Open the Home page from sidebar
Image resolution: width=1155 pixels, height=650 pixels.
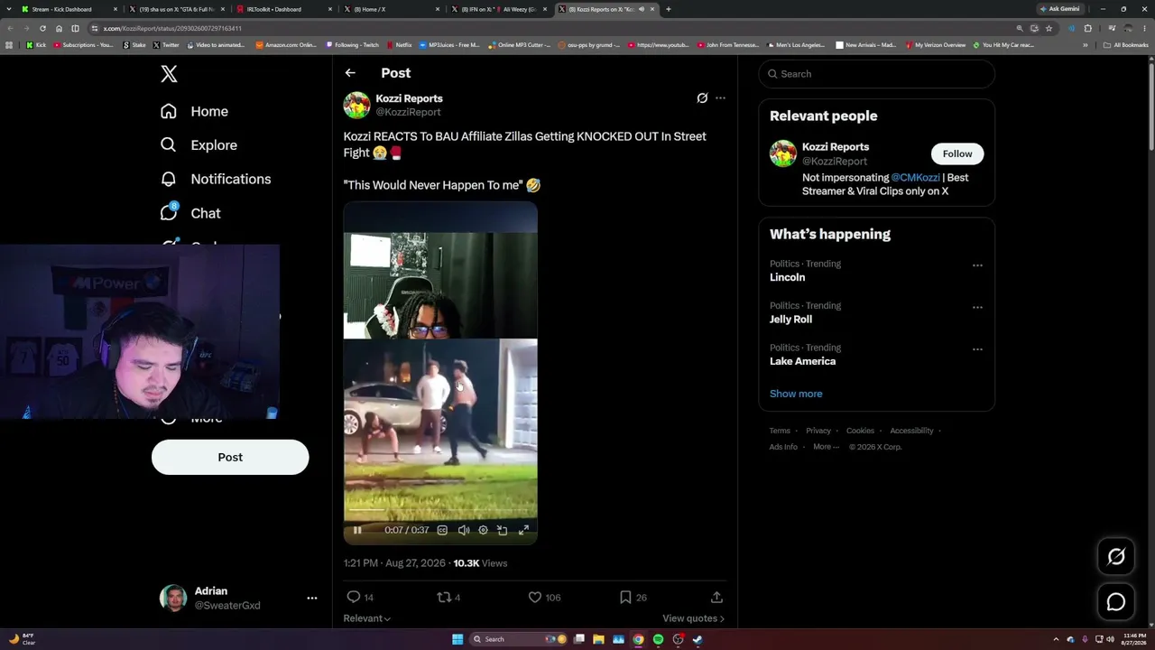(194, 111)
